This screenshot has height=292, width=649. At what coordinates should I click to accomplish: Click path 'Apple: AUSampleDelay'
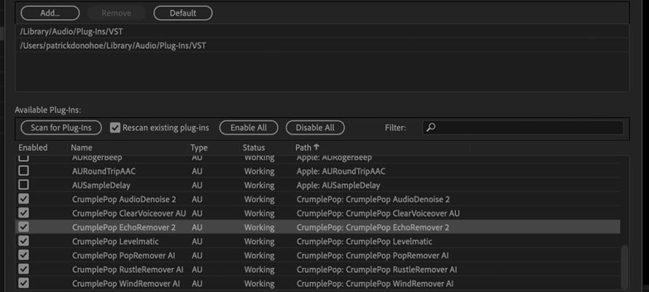338,185
